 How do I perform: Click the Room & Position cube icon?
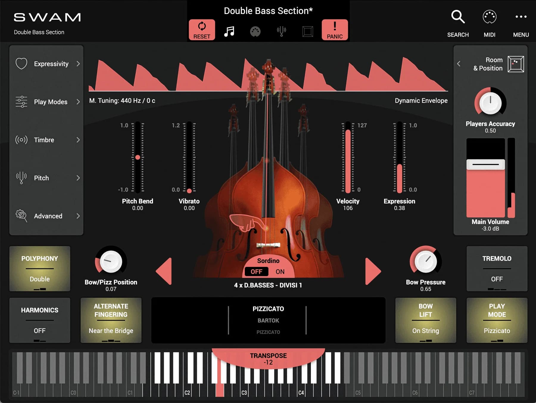pyautogui.click(x=516, y=64)
